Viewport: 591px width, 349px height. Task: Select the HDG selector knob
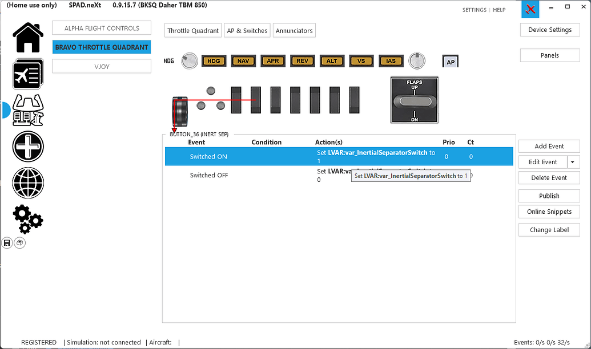[x=189, y=61]
